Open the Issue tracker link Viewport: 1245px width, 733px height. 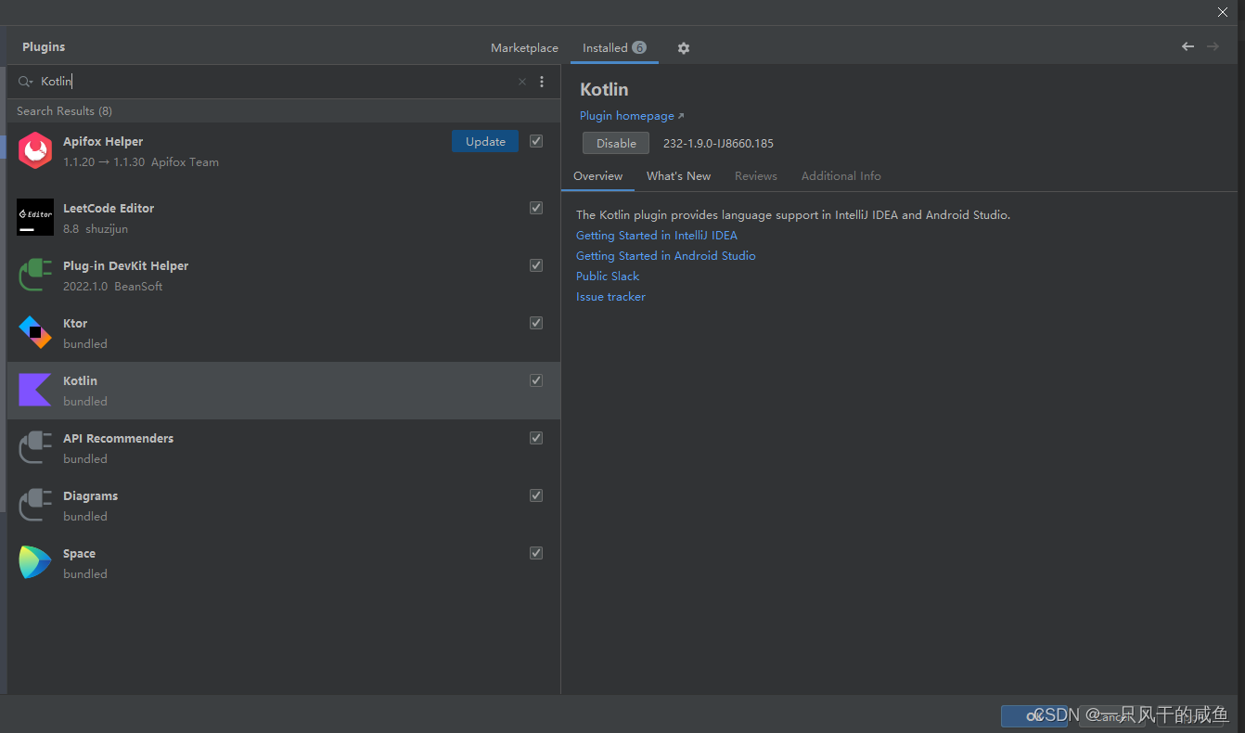click(x=610, y=297)
